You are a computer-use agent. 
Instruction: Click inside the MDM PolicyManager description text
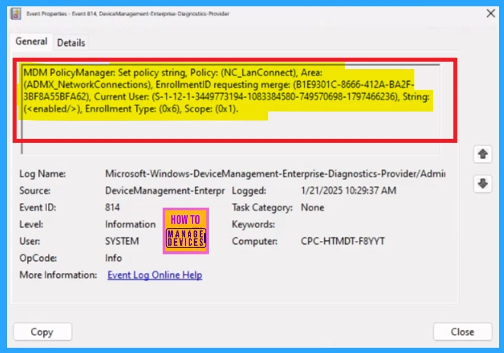tap(226, 91)
